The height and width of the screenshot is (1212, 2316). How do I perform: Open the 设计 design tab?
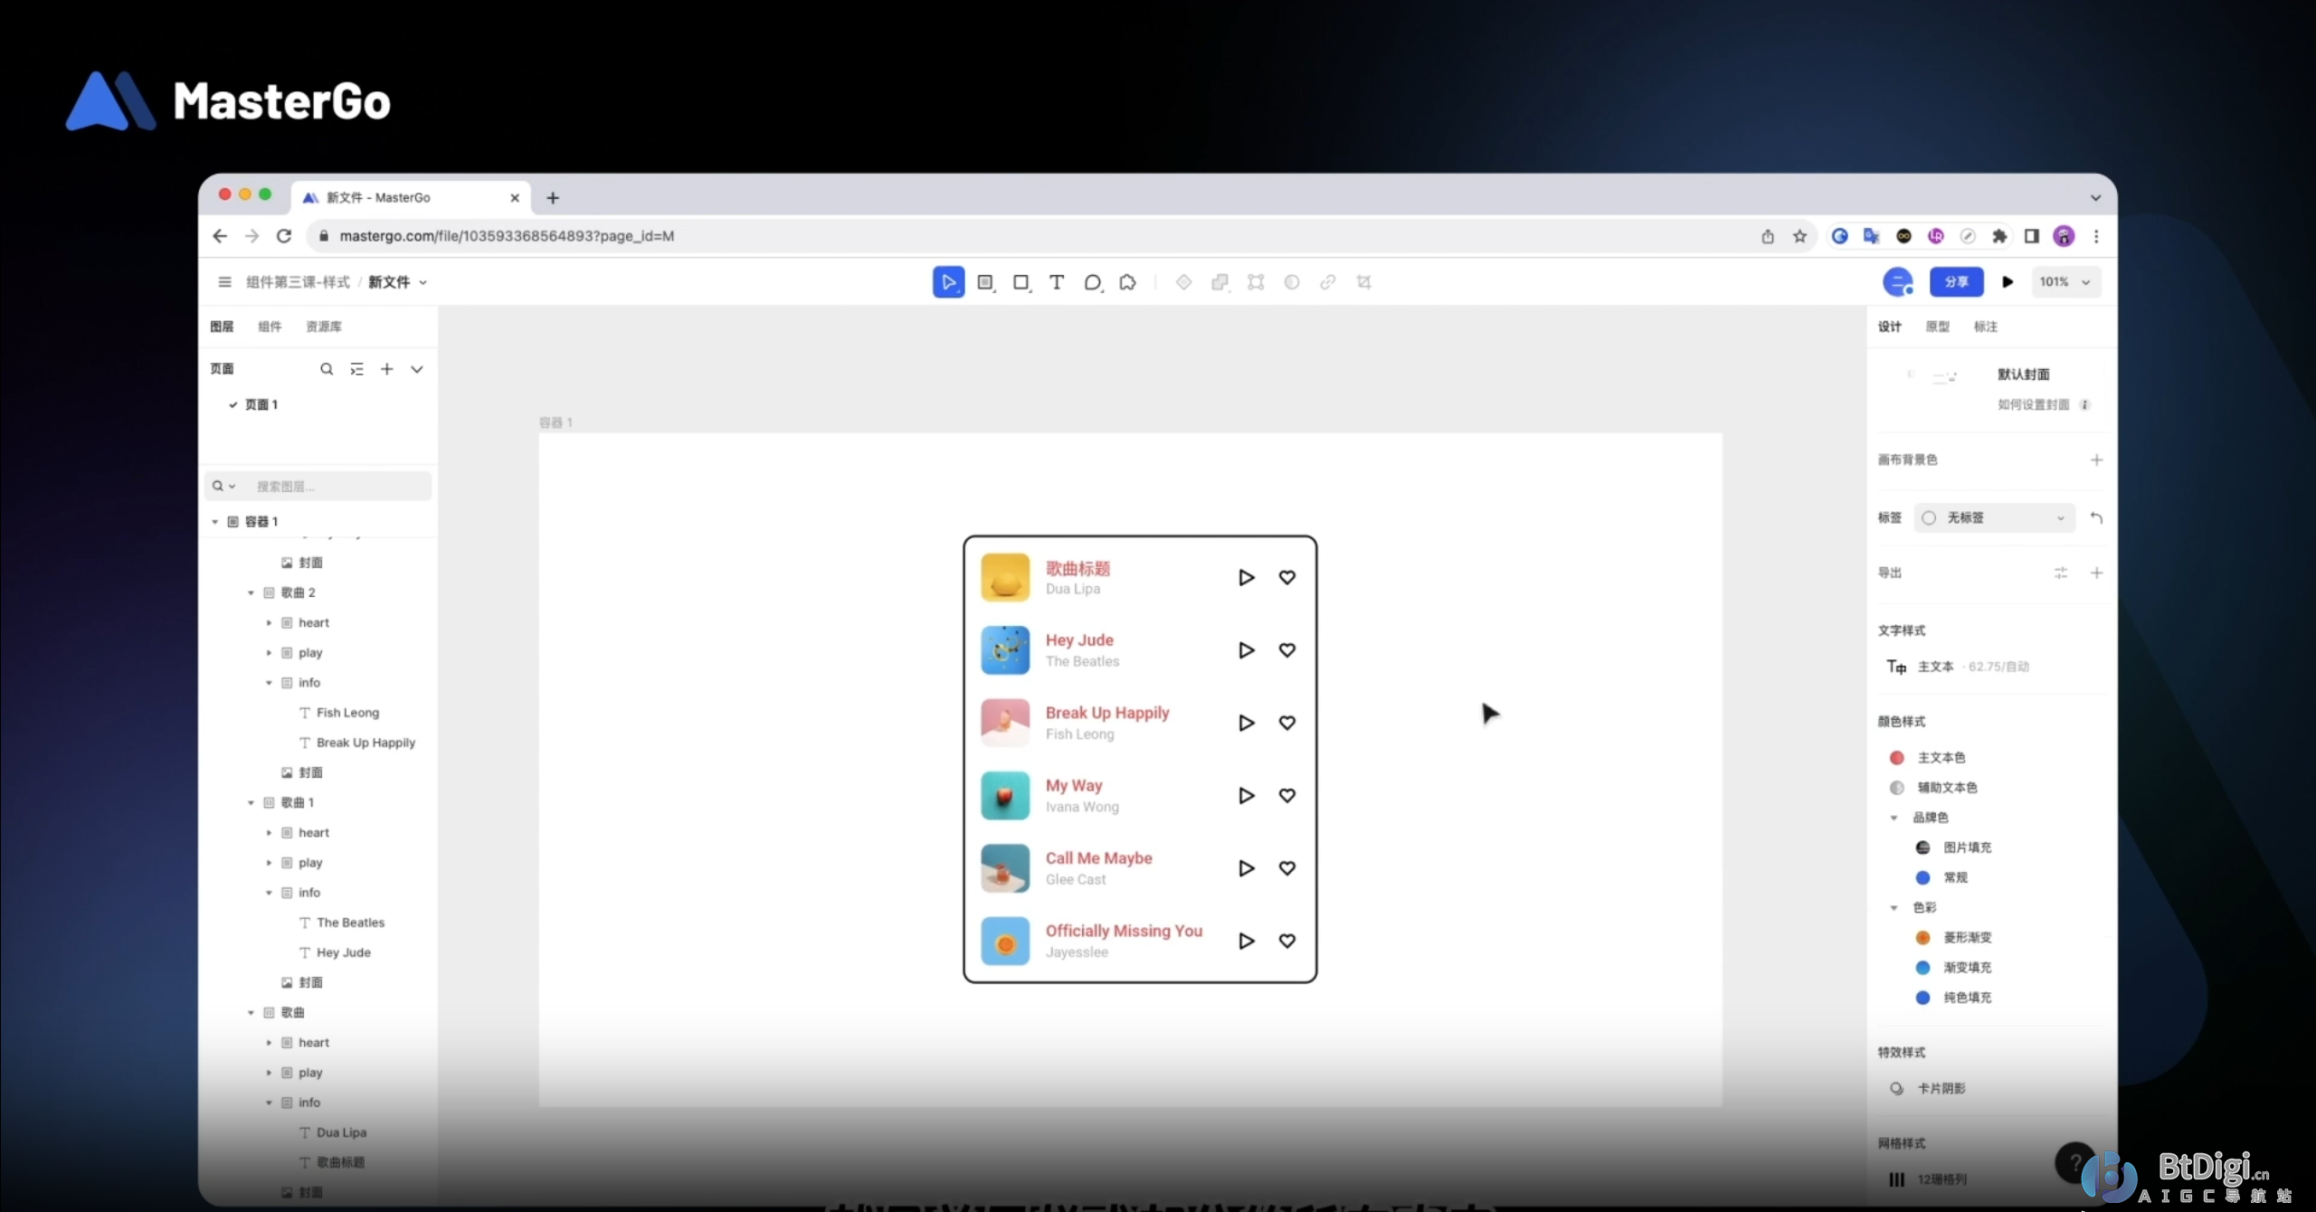[x=1890, y=327]
